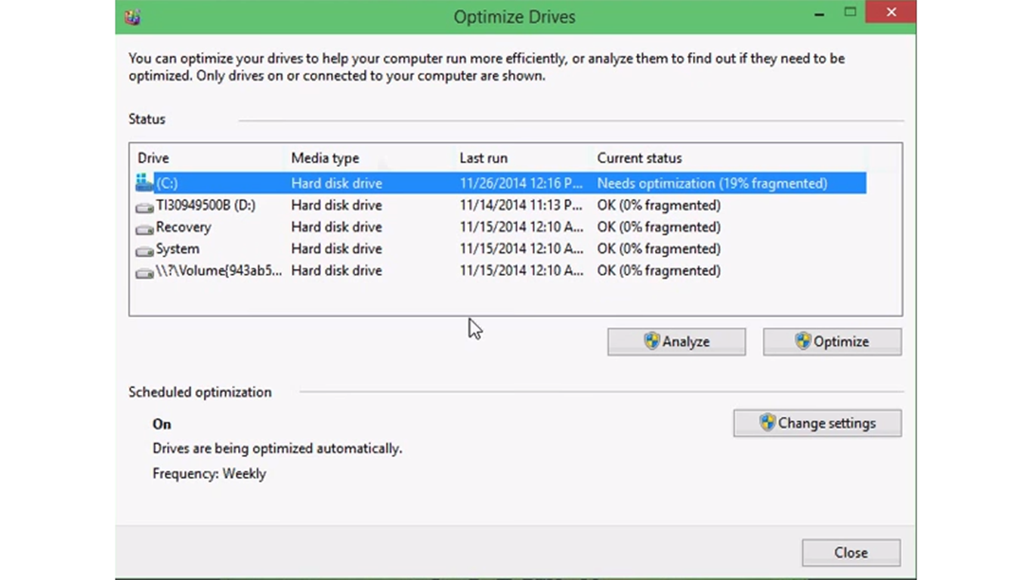Screen dimensions: 1032x580
Task: Click the Current status cell of the Recovery row
Action: tap(659, 227)
